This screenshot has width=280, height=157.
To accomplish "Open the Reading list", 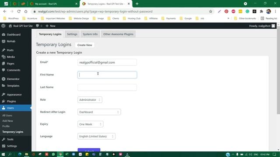I will pos(269,18).
